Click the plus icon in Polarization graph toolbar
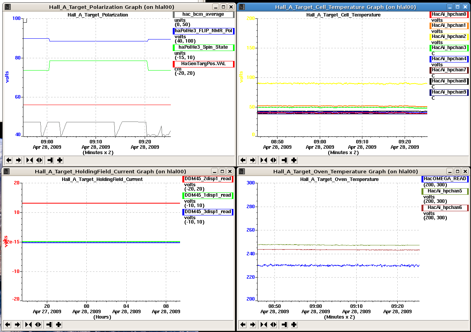471x332 pixels. [x=59, y=160]
